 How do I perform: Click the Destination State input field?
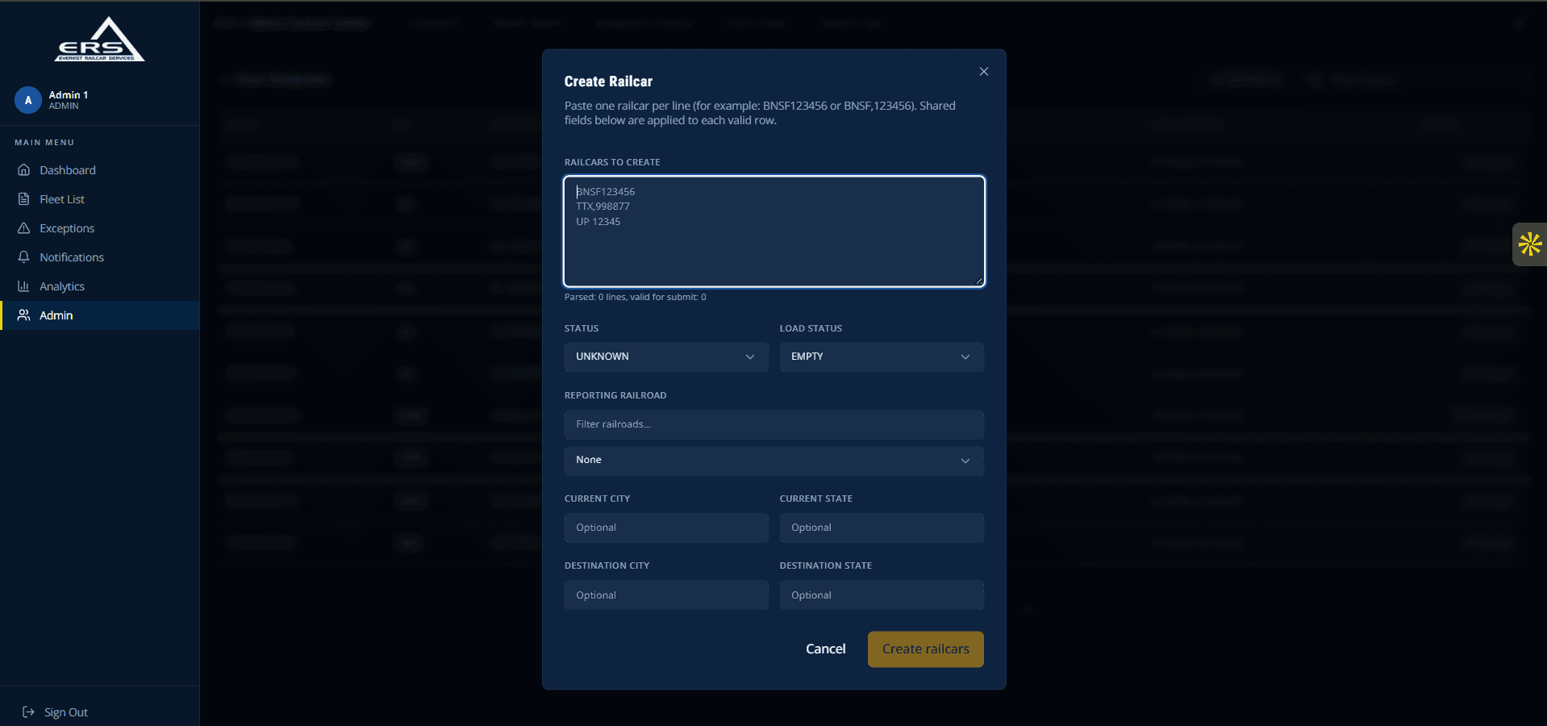click(882, 595)
